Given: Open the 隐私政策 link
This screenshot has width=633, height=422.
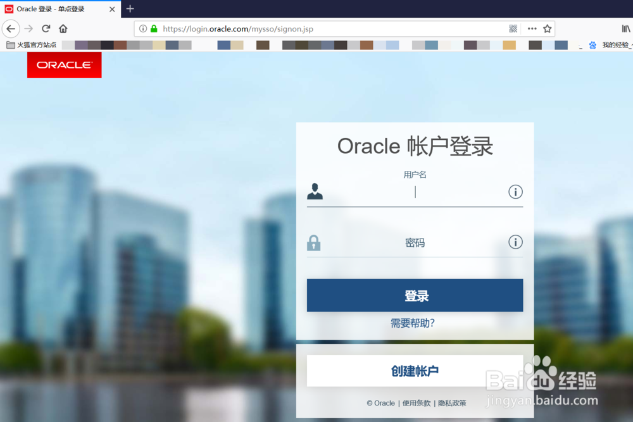Looking at the screenshot, I should (452, 403).
